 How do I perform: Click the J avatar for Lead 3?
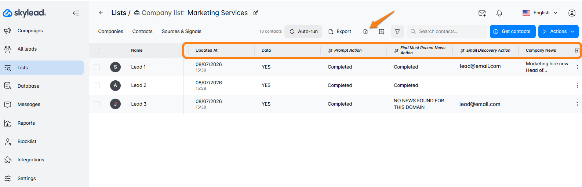[115, 104]
